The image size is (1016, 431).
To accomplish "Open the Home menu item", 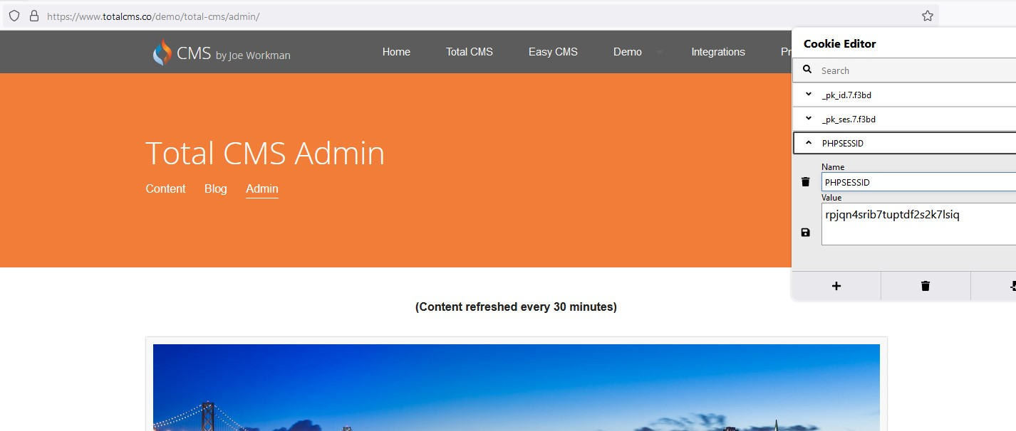I will [396, 52].
